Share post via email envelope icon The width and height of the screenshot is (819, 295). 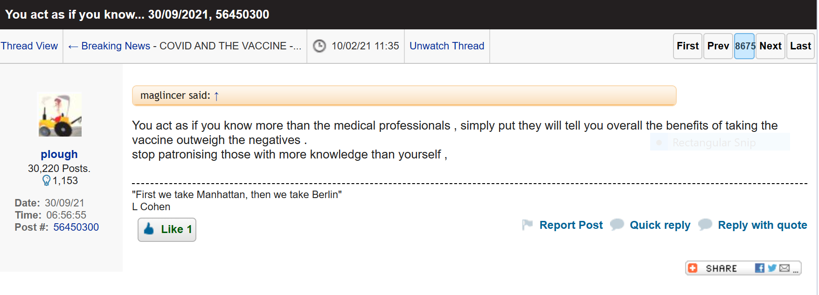pyautogui.click(x=784, y=268)
